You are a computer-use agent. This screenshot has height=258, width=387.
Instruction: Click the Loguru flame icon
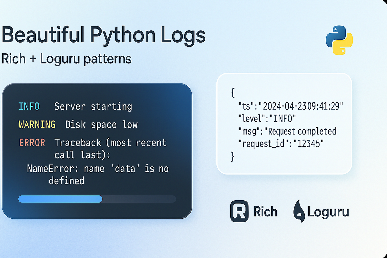click(298, 211)
